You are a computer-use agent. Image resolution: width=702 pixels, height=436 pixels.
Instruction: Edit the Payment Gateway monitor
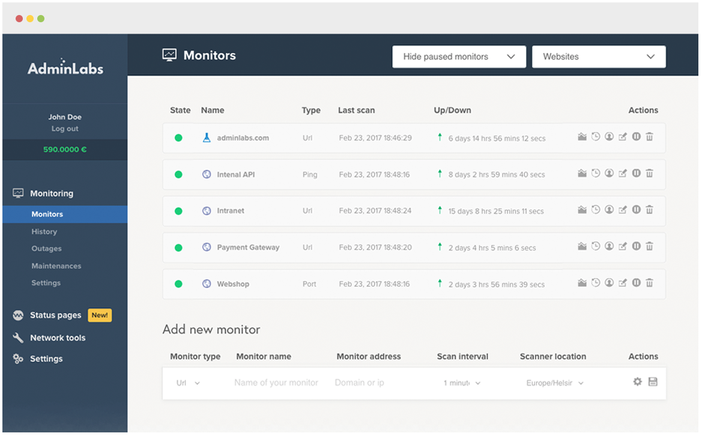[623, 246]
